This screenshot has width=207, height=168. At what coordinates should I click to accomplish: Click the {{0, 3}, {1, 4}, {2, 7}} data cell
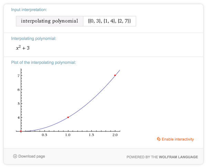tap(109, 21)
